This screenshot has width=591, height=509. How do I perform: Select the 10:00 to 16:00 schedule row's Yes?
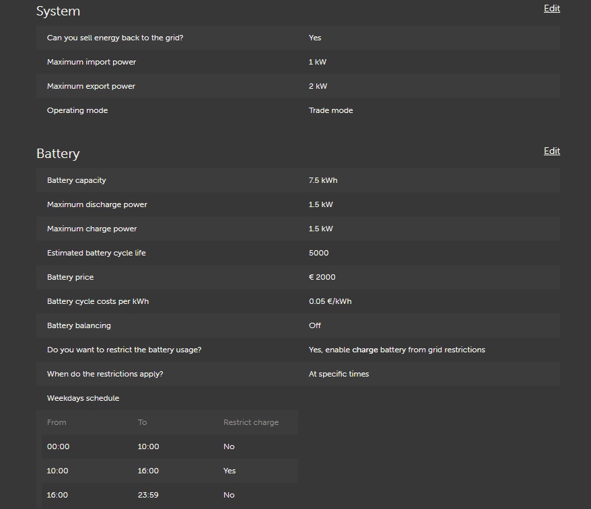point(230,471)
